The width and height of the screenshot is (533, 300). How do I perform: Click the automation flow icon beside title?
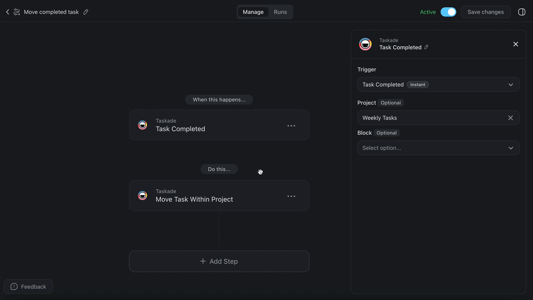(x=17, y=12)
